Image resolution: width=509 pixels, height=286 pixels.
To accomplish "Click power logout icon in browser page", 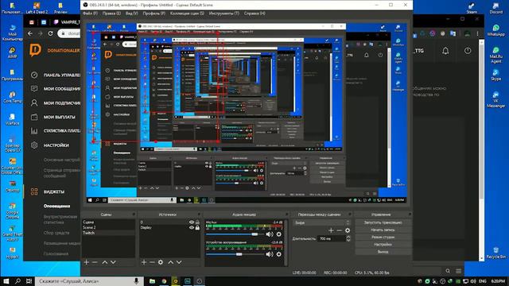I will click(x=468, y=51).
